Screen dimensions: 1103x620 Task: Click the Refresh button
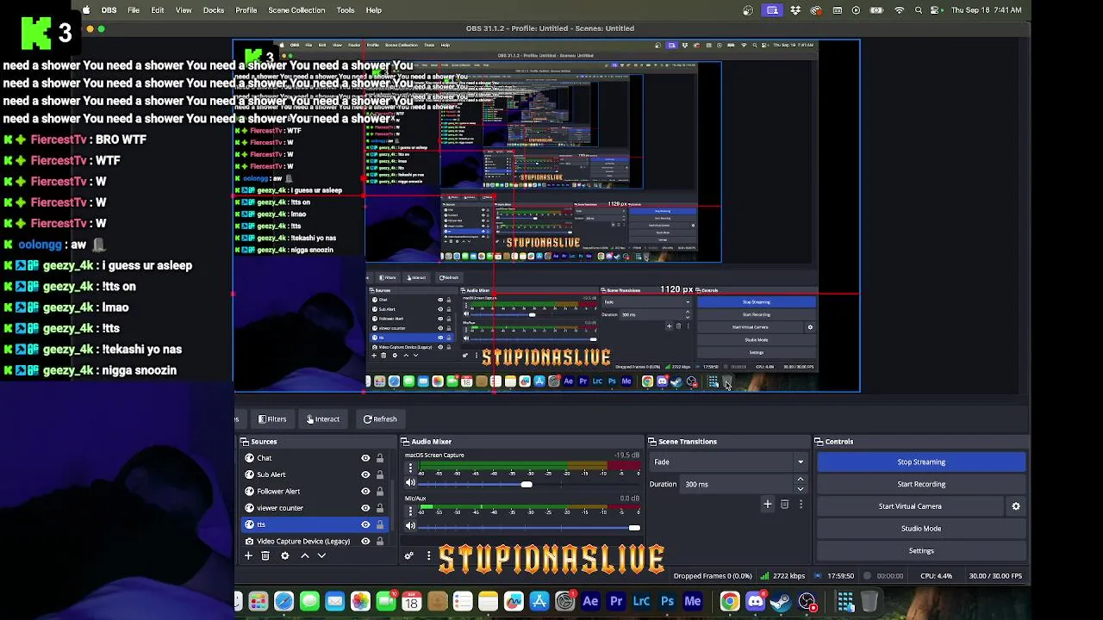click(380, 419)
